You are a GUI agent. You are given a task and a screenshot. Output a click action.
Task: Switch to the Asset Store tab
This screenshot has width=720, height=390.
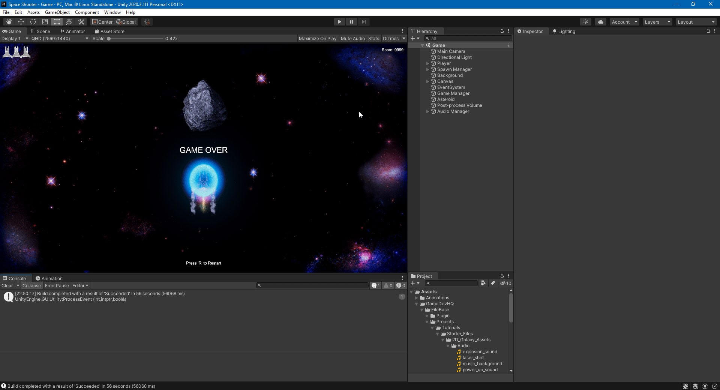coord(109,31)
